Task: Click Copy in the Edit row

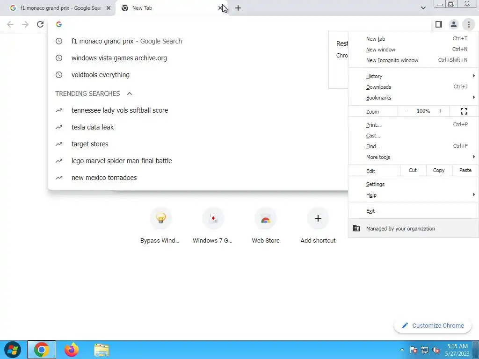Action: click(x=439, y=170)
